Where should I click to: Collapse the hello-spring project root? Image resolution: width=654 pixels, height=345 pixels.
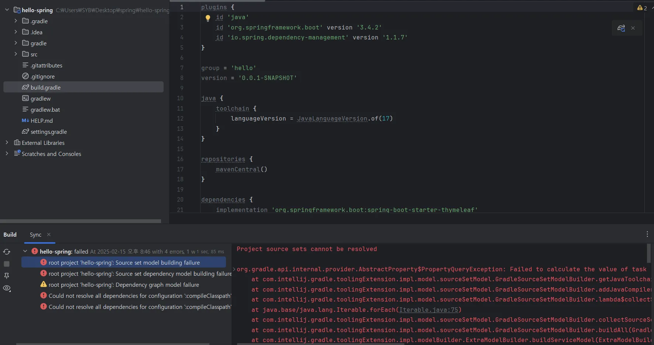click(x=7, y=10)
